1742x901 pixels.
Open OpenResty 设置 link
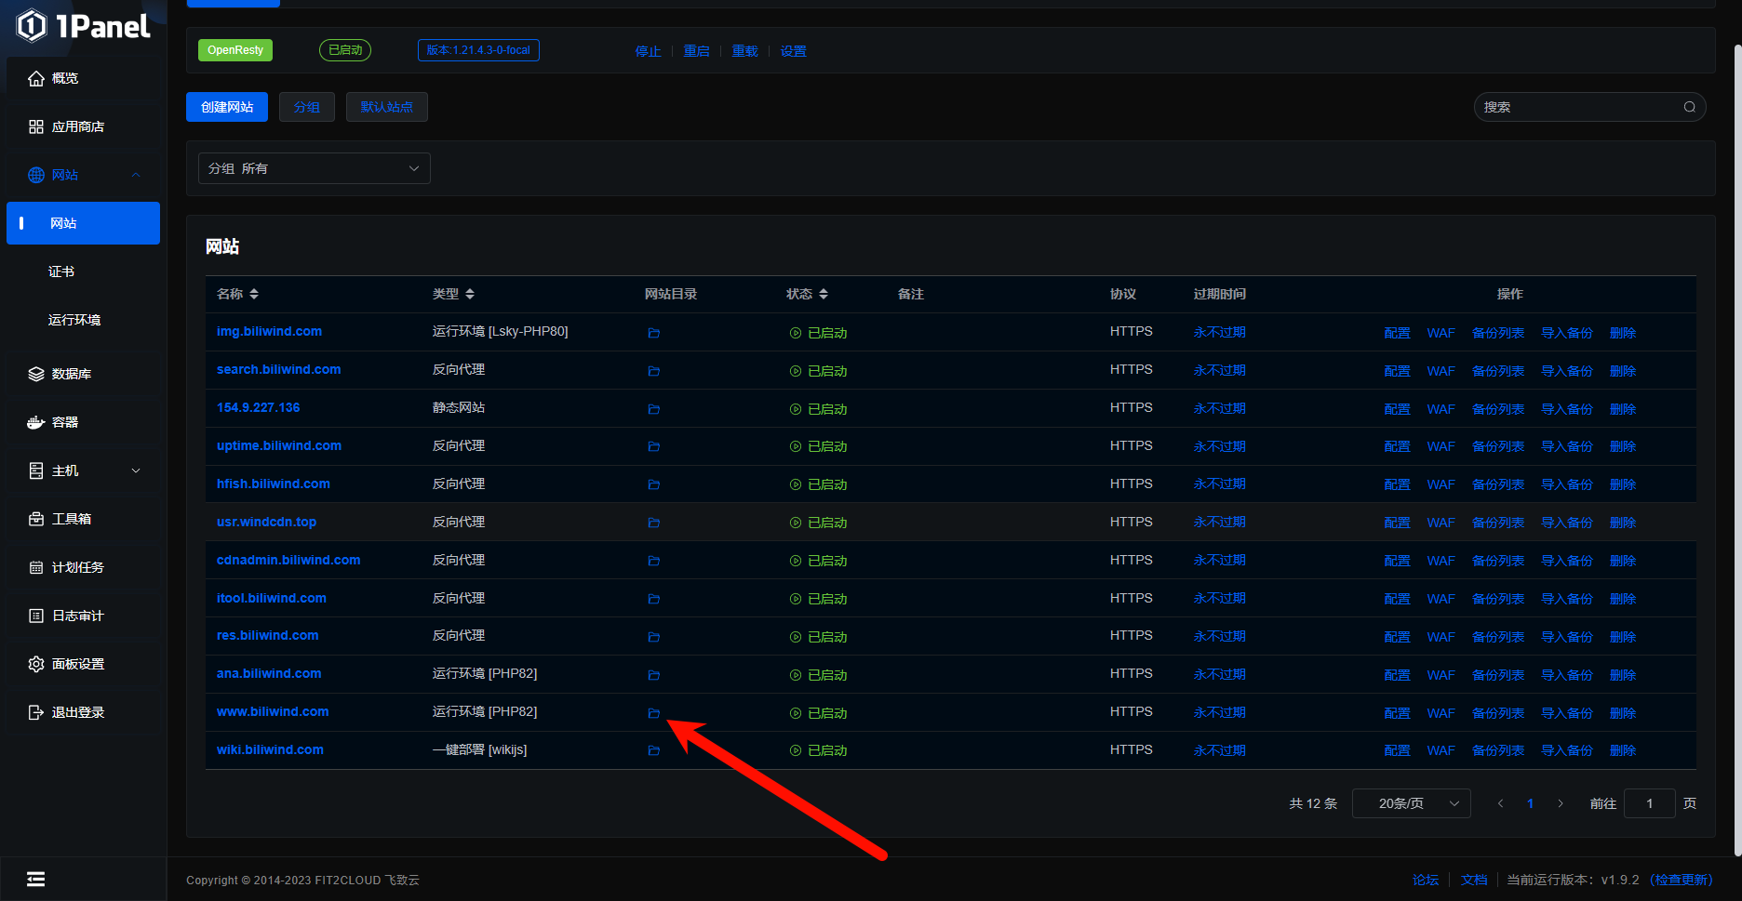pos(793,51)
